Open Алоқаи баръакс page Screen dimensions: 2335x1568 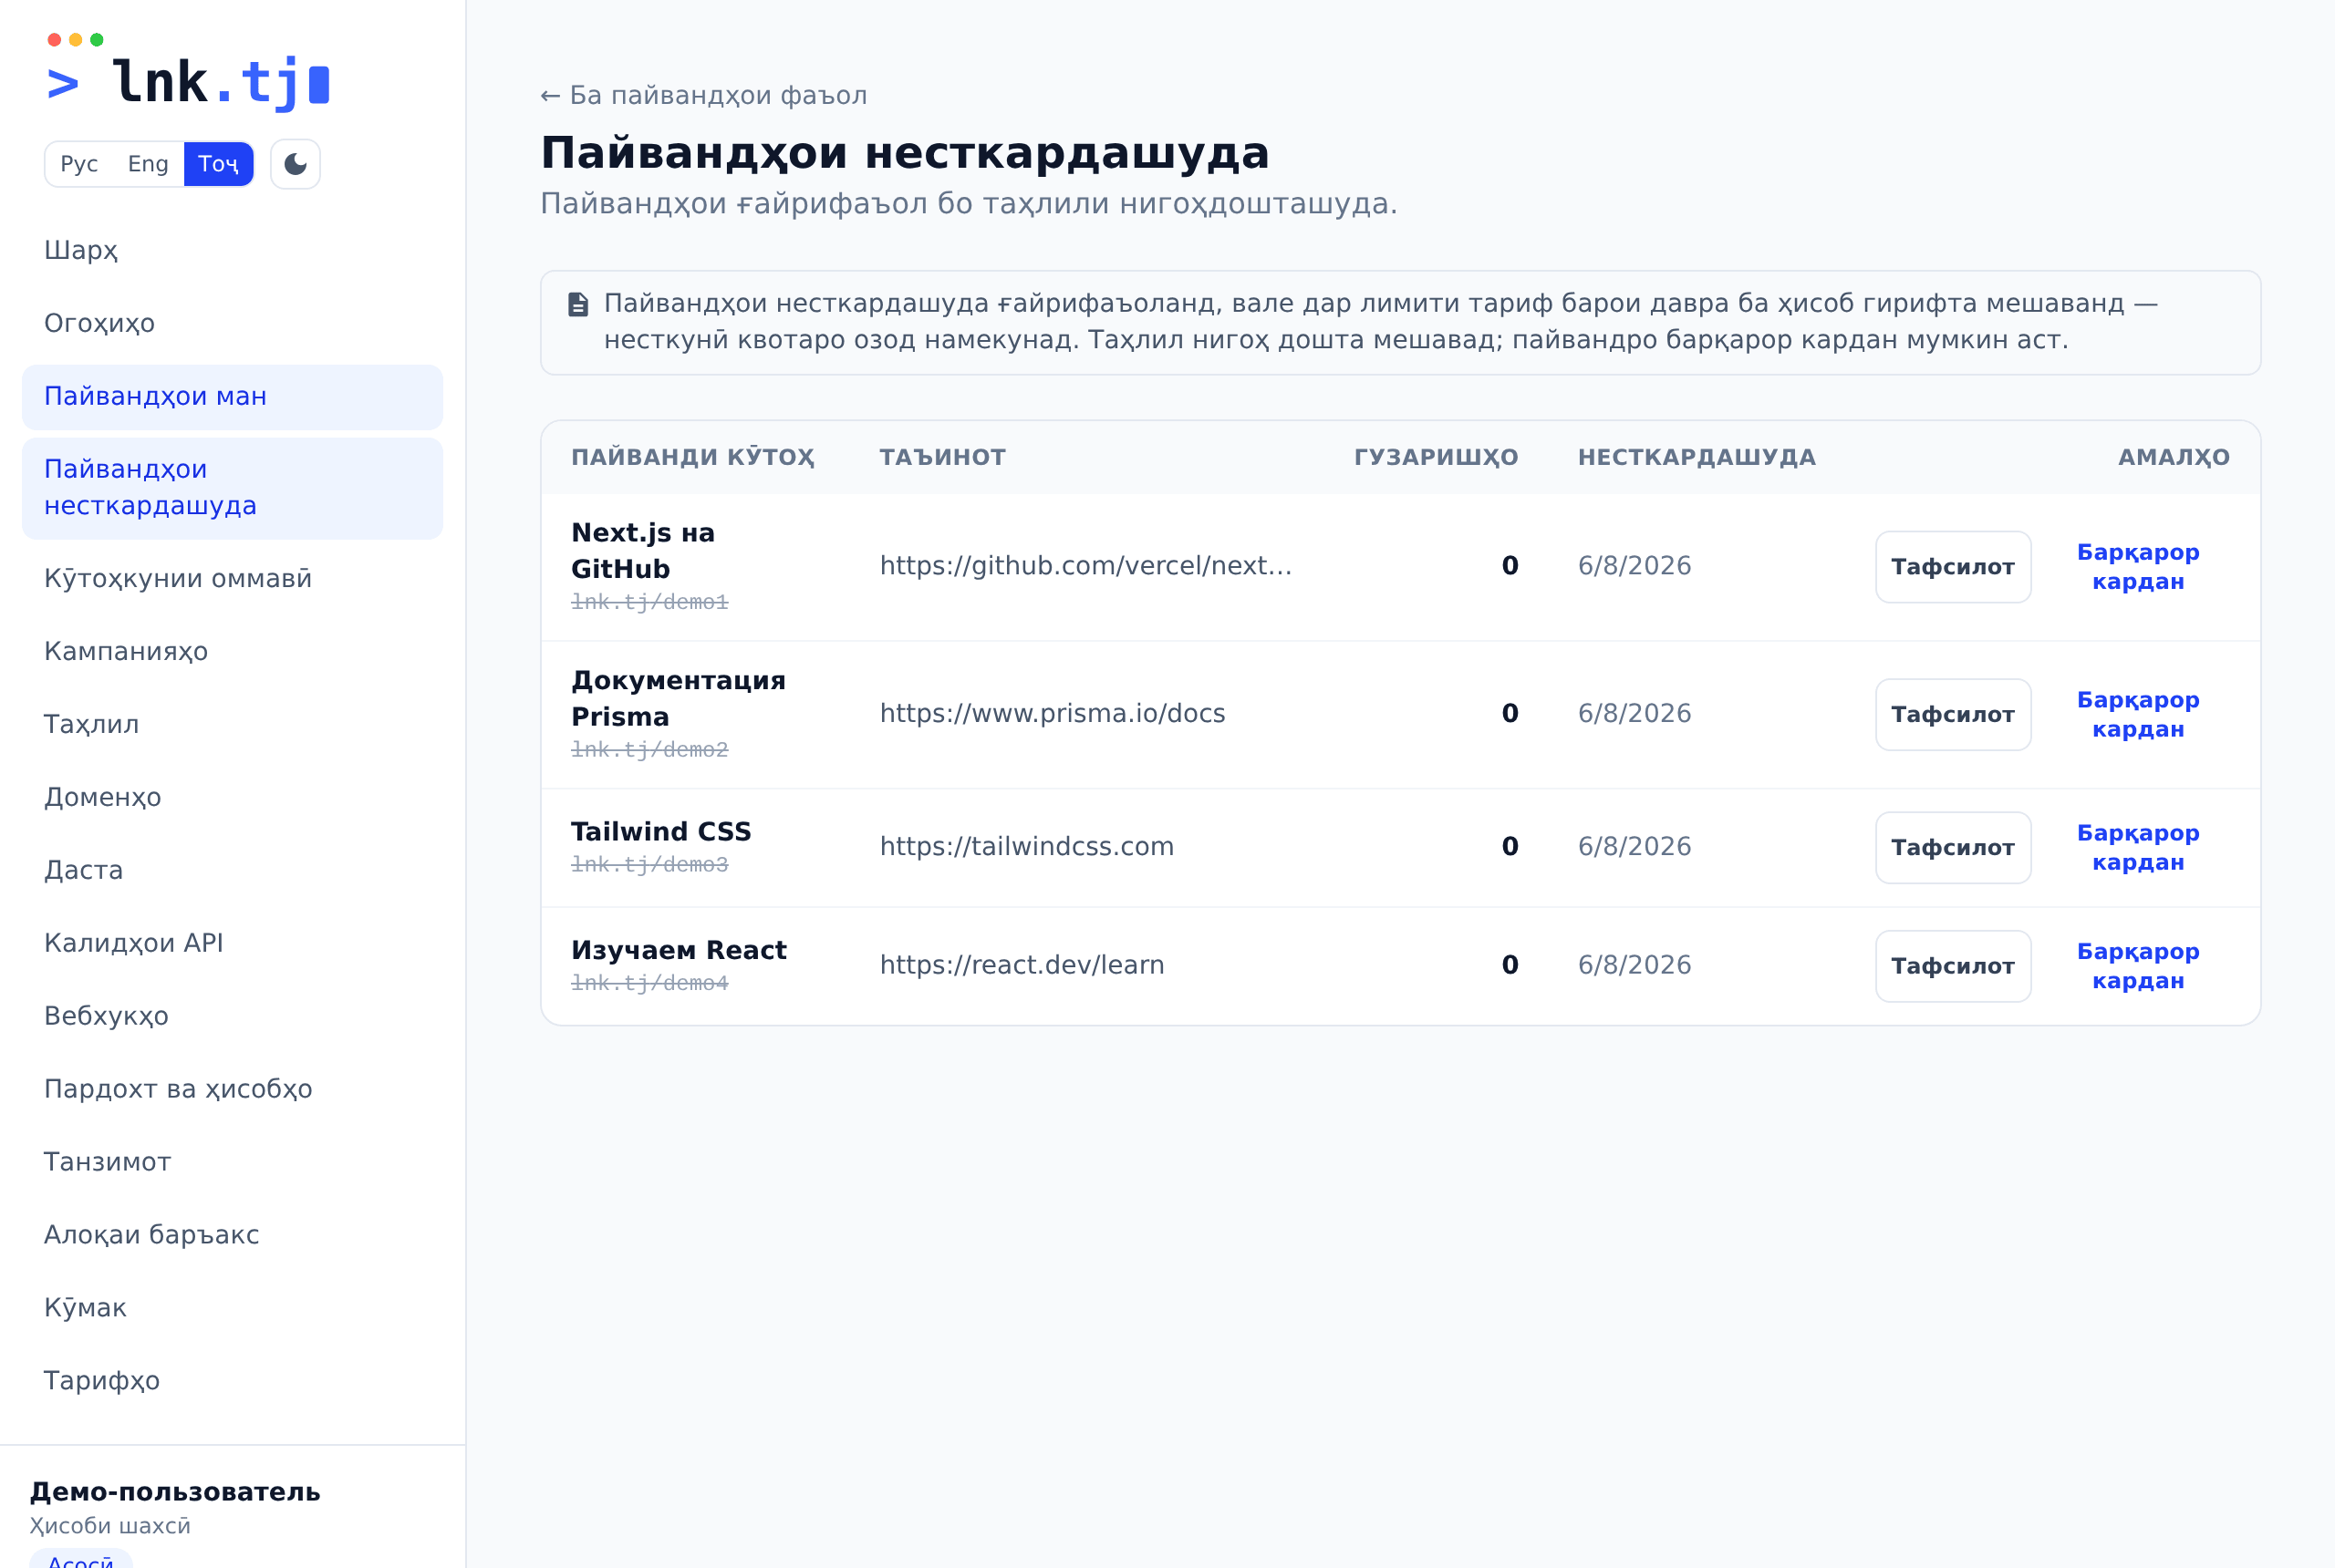point(232,1235)
